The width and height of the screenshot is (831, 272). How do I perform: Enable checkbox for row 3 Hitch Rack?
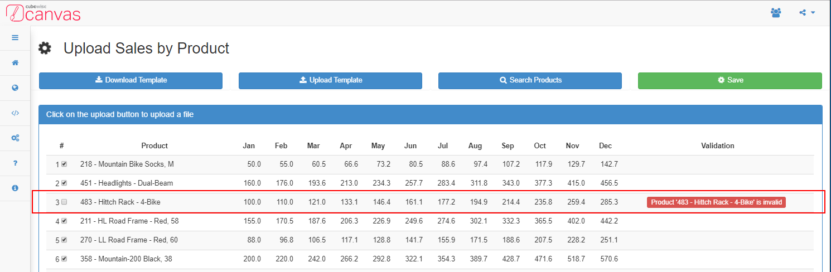tap(64, 202)
